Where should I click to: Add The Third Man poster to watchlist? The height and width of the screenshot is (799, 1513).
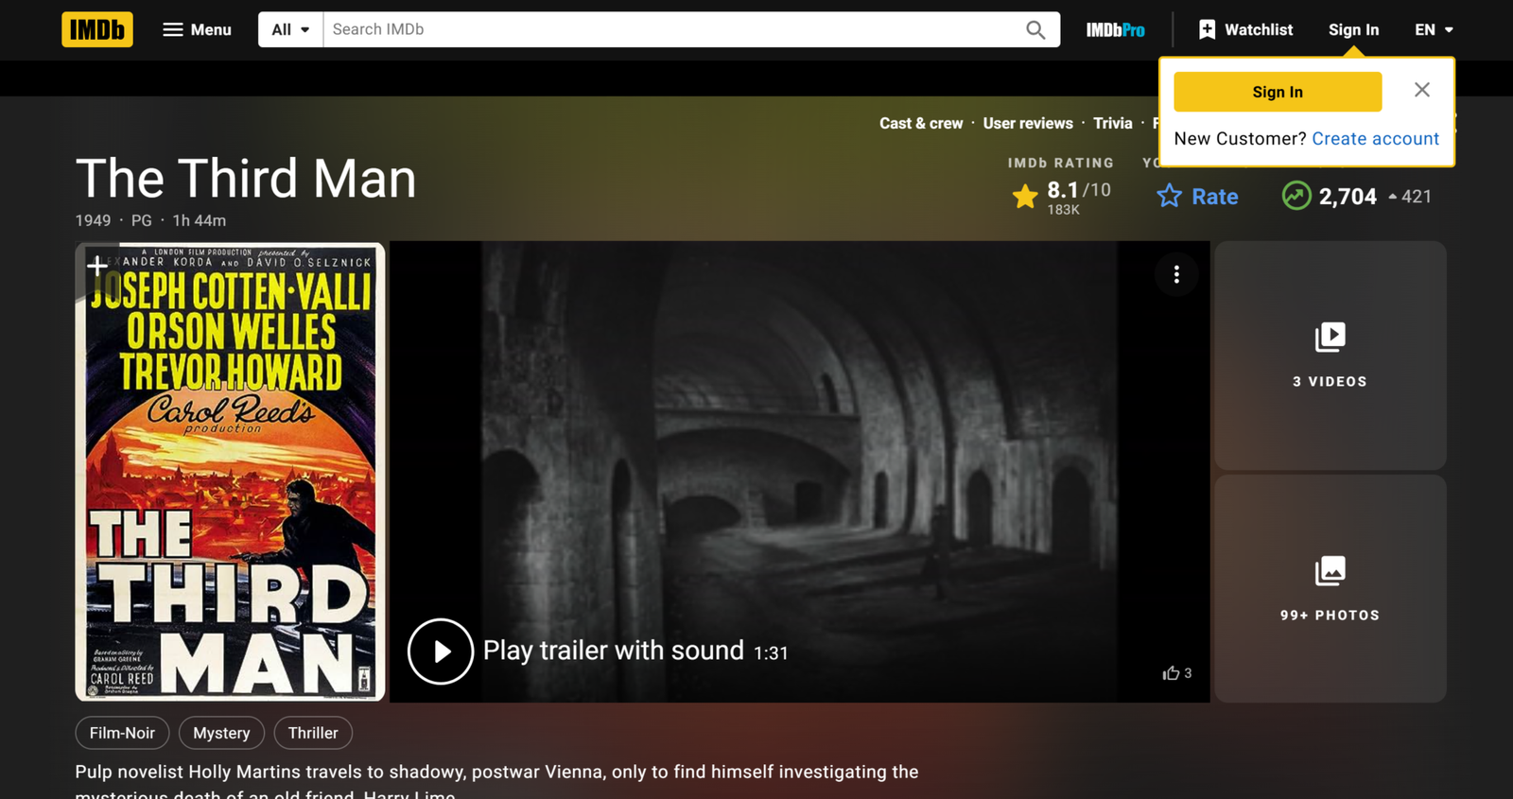pyautogui.click(x=96, y=266)
